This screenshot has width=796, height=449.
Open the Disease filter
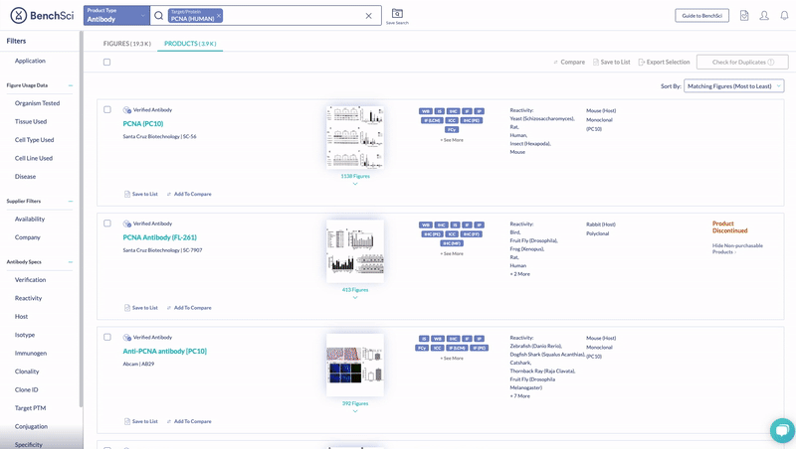[25, 177]
